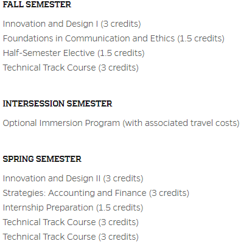Image resolution: width=244 pixels, height=244 pixels.
Task: Click the SPRING SEMESTER heading
Action: 42,159
